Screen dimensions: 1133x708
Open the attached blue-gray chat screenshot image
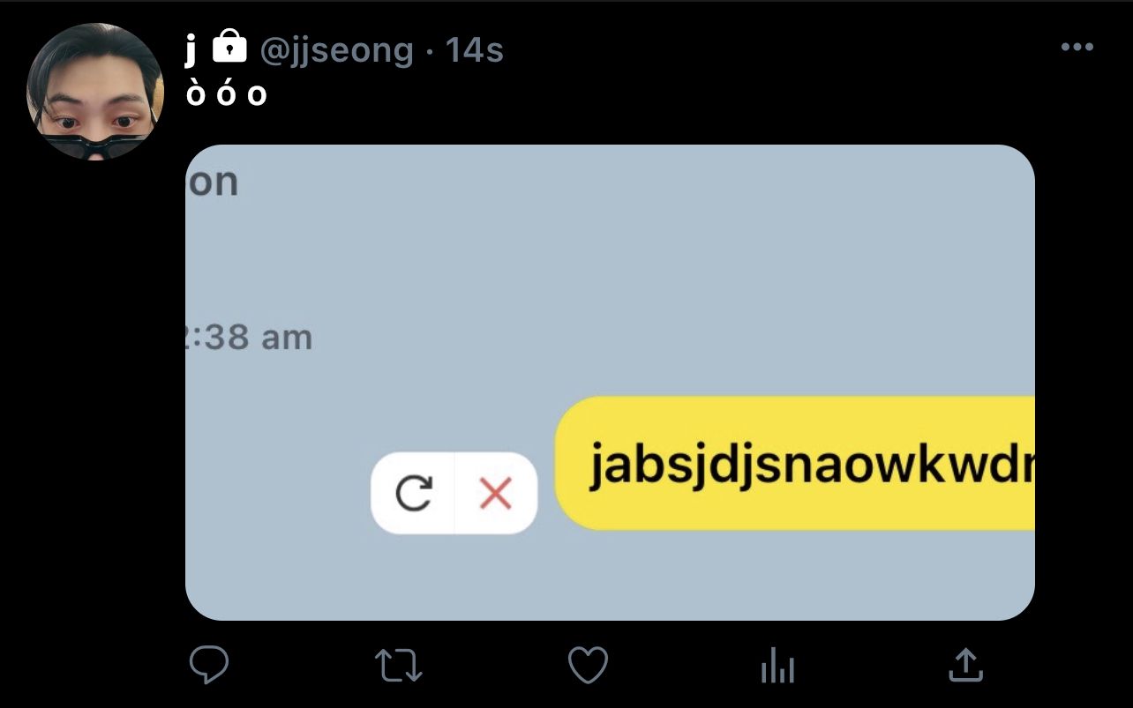(x=610, y=383)
